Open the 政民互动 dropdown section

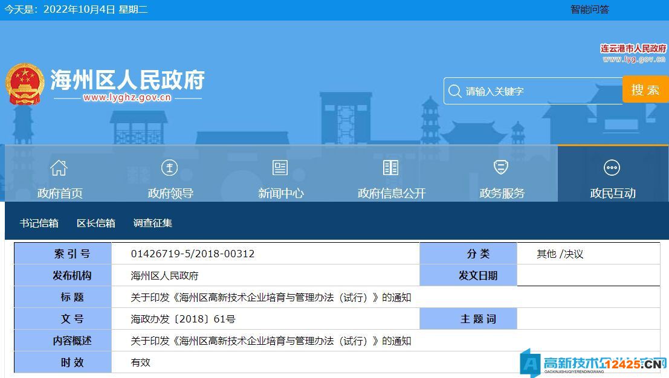click(x=612, y=192)
